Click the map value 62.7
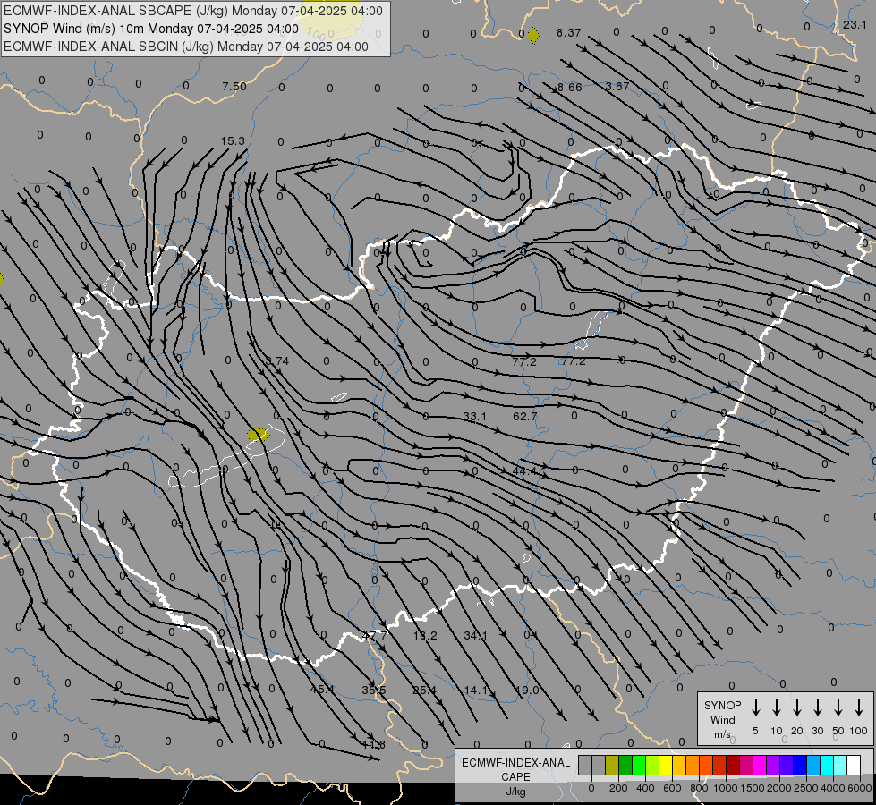 tap(525, 416)
